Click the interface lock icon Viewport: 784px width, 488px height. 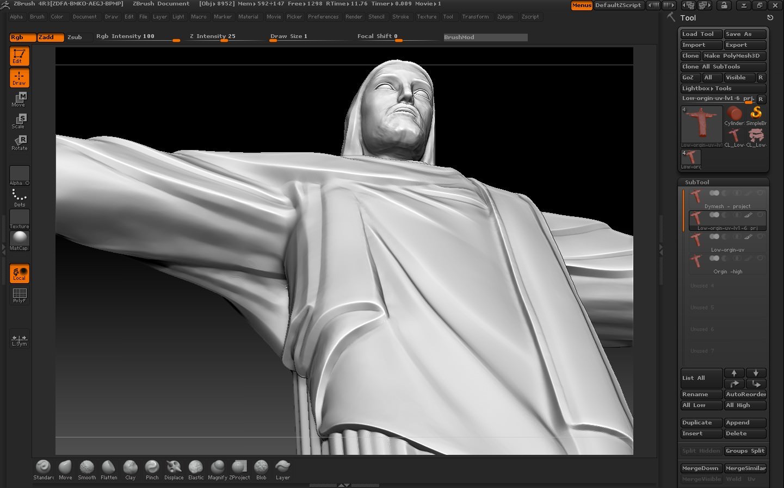(724, 5)
